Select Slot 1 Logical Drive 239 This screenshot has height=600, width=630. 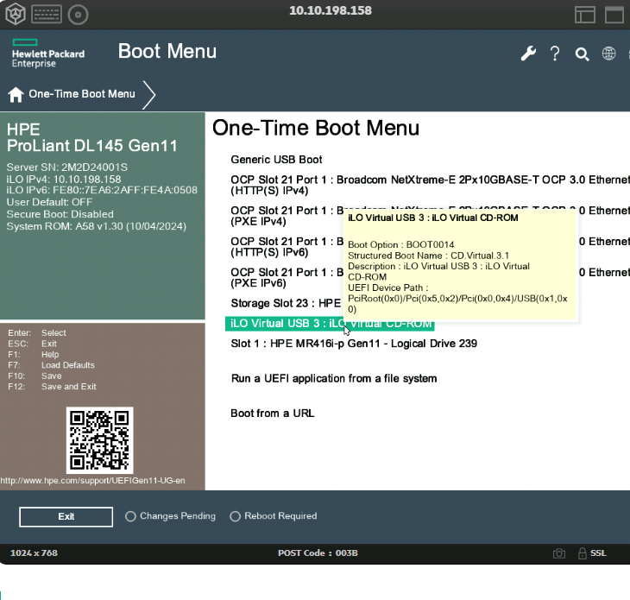click(x=354, y=344)
